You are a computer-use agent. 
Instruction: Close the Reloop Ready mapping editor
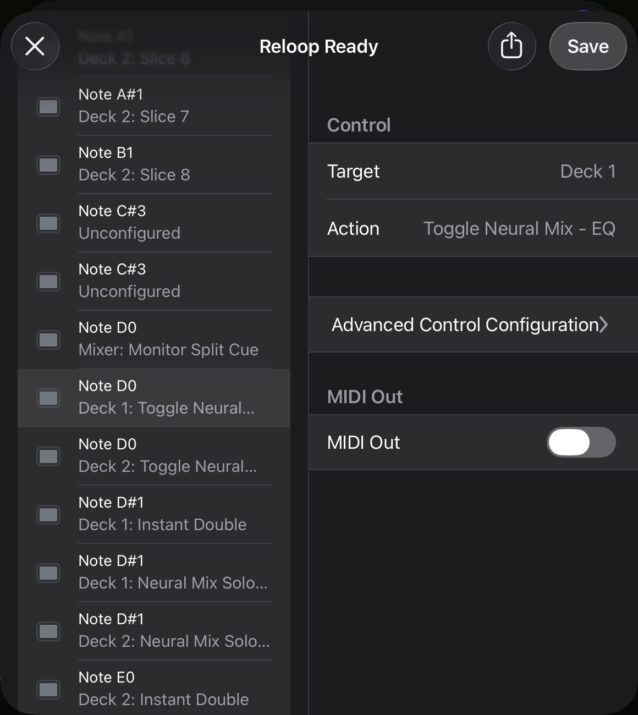click(x=35, y=46)
